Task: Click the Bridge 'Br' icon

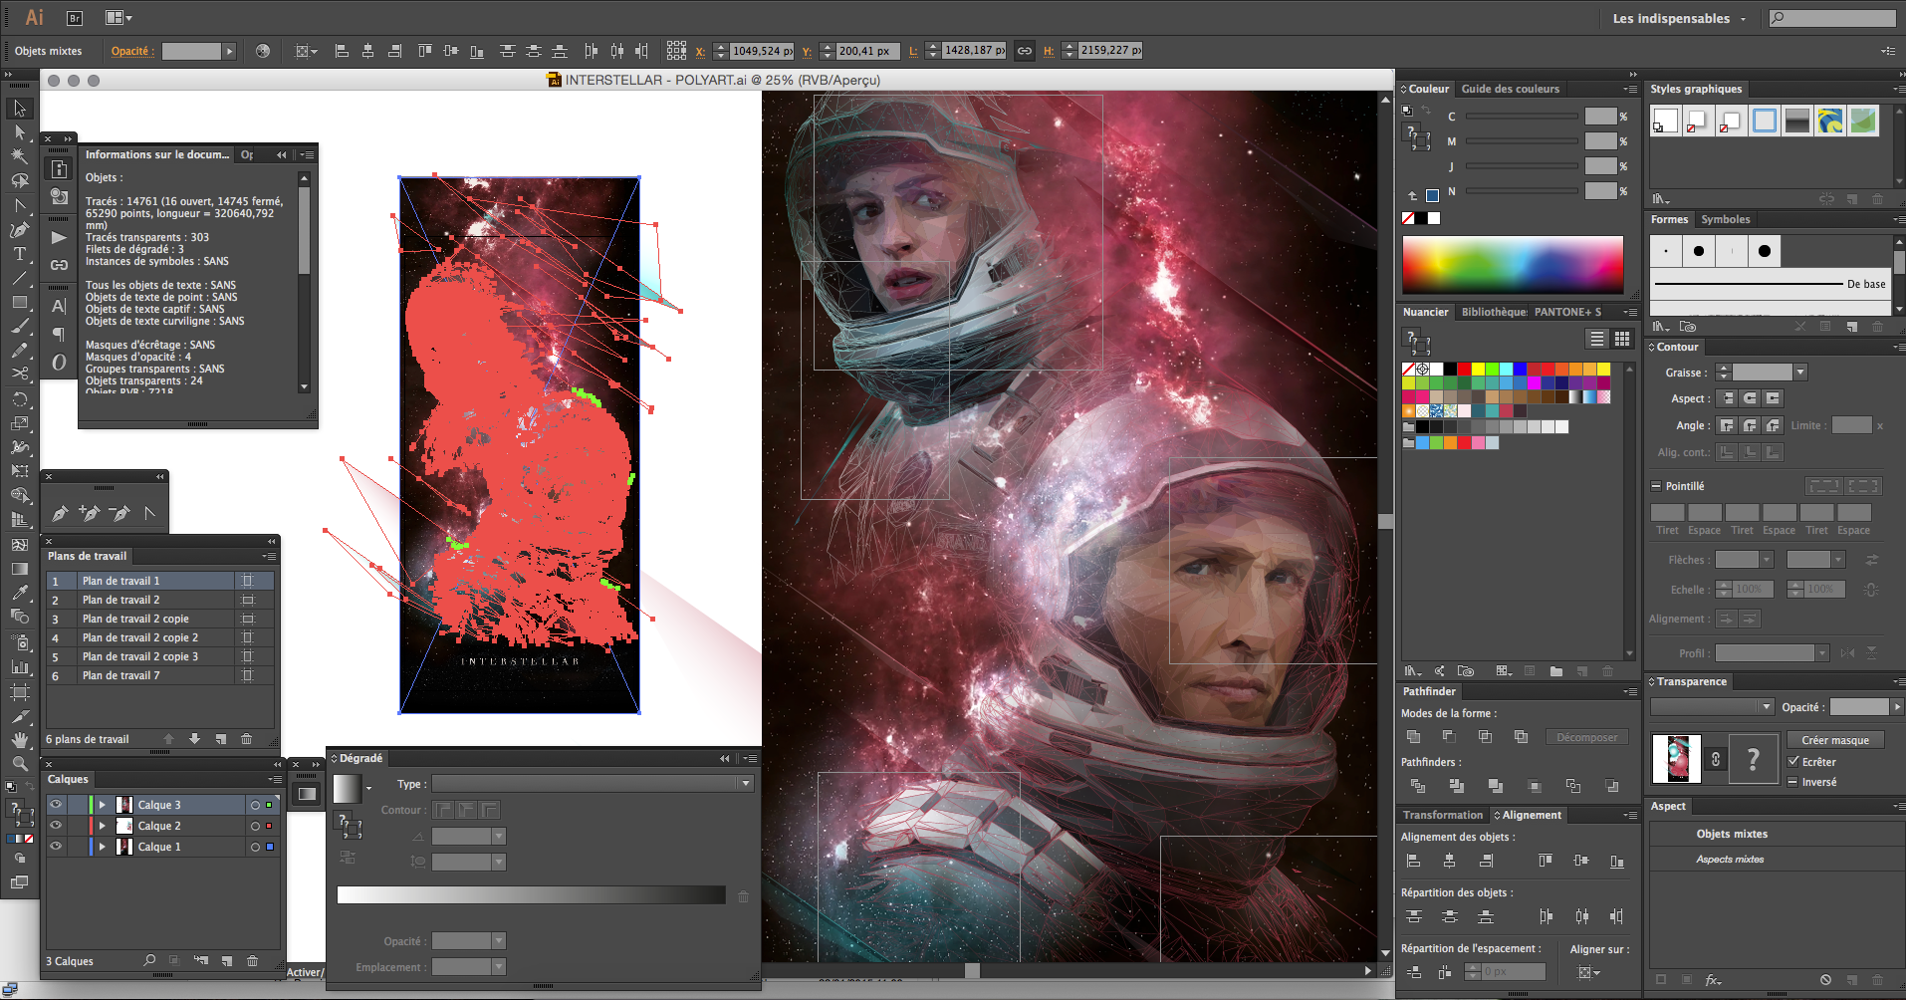Action: coord(74,18)
